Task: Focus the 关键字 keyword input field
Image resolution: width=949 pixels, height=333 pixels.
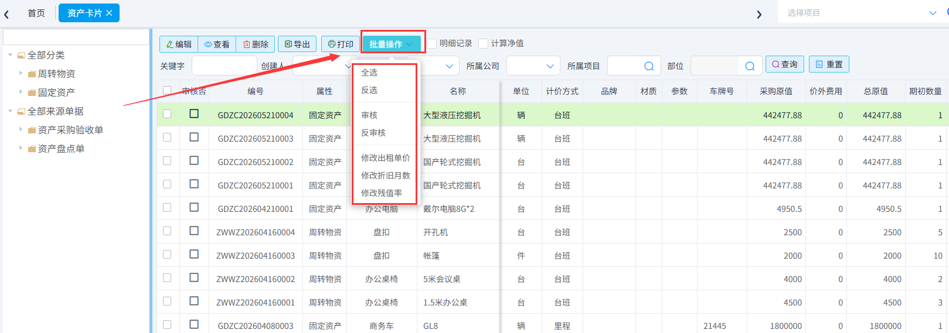Action: click(225, 66)
